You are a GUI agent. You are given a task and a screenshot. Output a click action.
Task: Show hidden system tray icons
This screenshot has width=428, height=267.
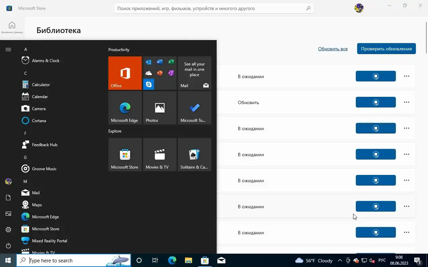[x=340, y=260]
